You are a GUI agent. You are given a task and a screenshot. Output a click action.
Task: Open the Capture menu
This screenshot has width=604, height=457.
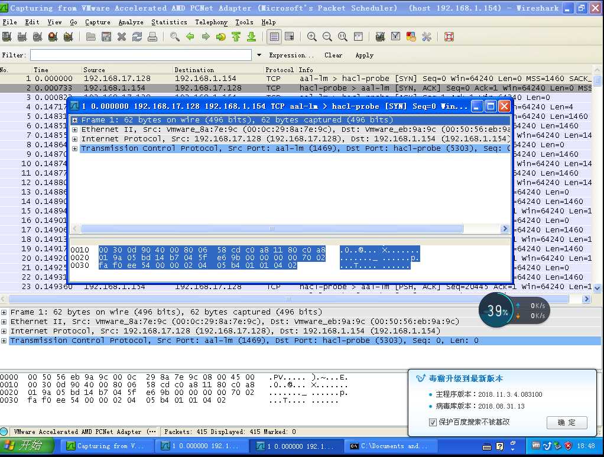point(98,22)
